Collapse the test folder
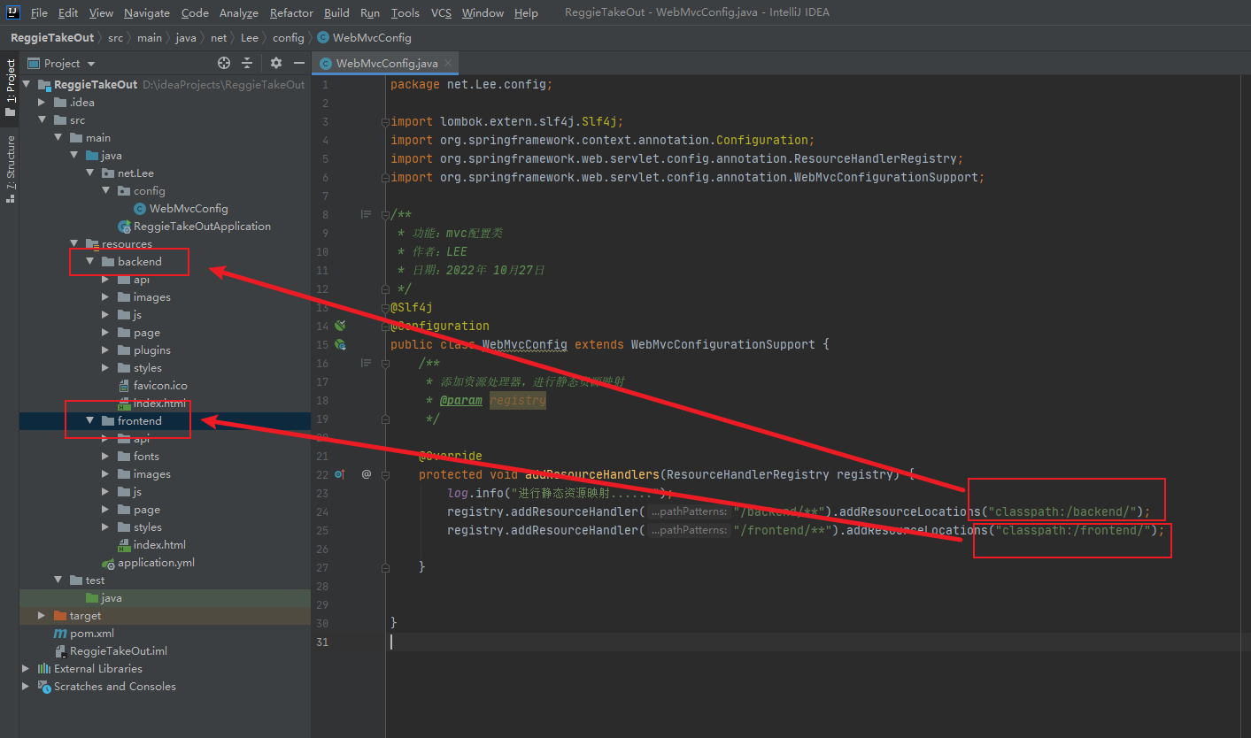 tap(58, 580)
